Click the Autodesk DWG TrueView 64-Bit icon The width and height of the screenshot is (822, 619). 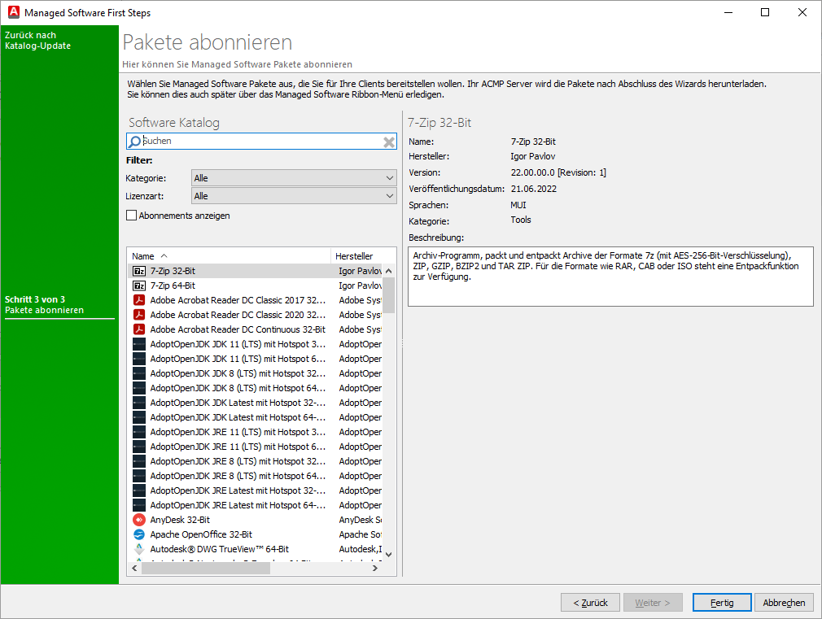tap(138, 549)
